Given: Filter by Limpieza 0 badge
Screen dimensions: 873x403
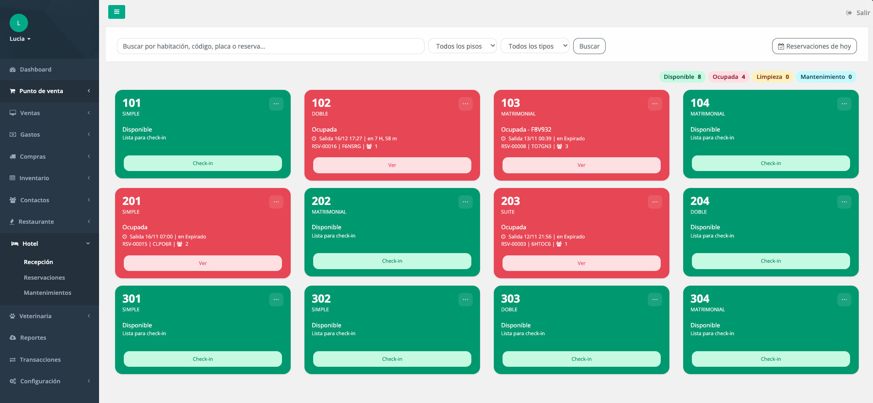Looking at the screenshot, I should (x=773, y=77).
